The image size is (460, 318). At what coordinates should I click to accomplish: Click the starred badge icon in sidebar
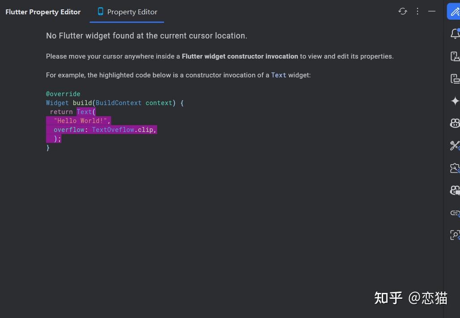(455, 168)
